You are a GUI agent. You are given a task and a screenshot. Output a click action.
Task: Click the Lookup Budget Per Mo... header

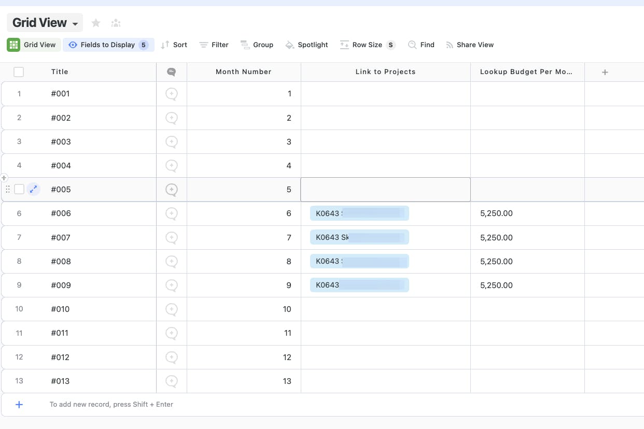[x=527, y=72]
